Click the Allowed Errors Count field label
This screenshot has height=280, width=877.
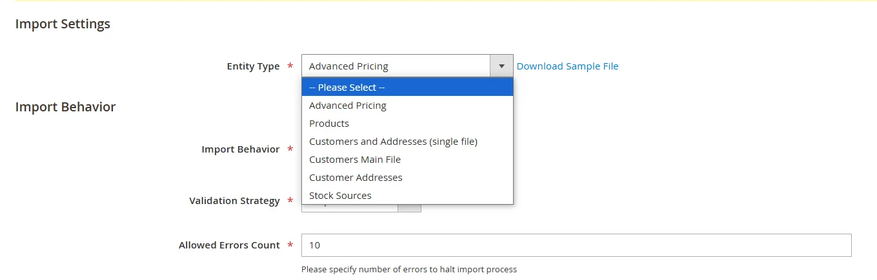(229, 245)
